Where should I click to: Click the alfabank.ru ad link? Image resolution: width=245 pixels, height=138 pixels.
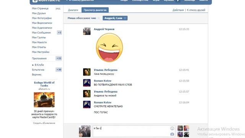click(x=44, y=89)
